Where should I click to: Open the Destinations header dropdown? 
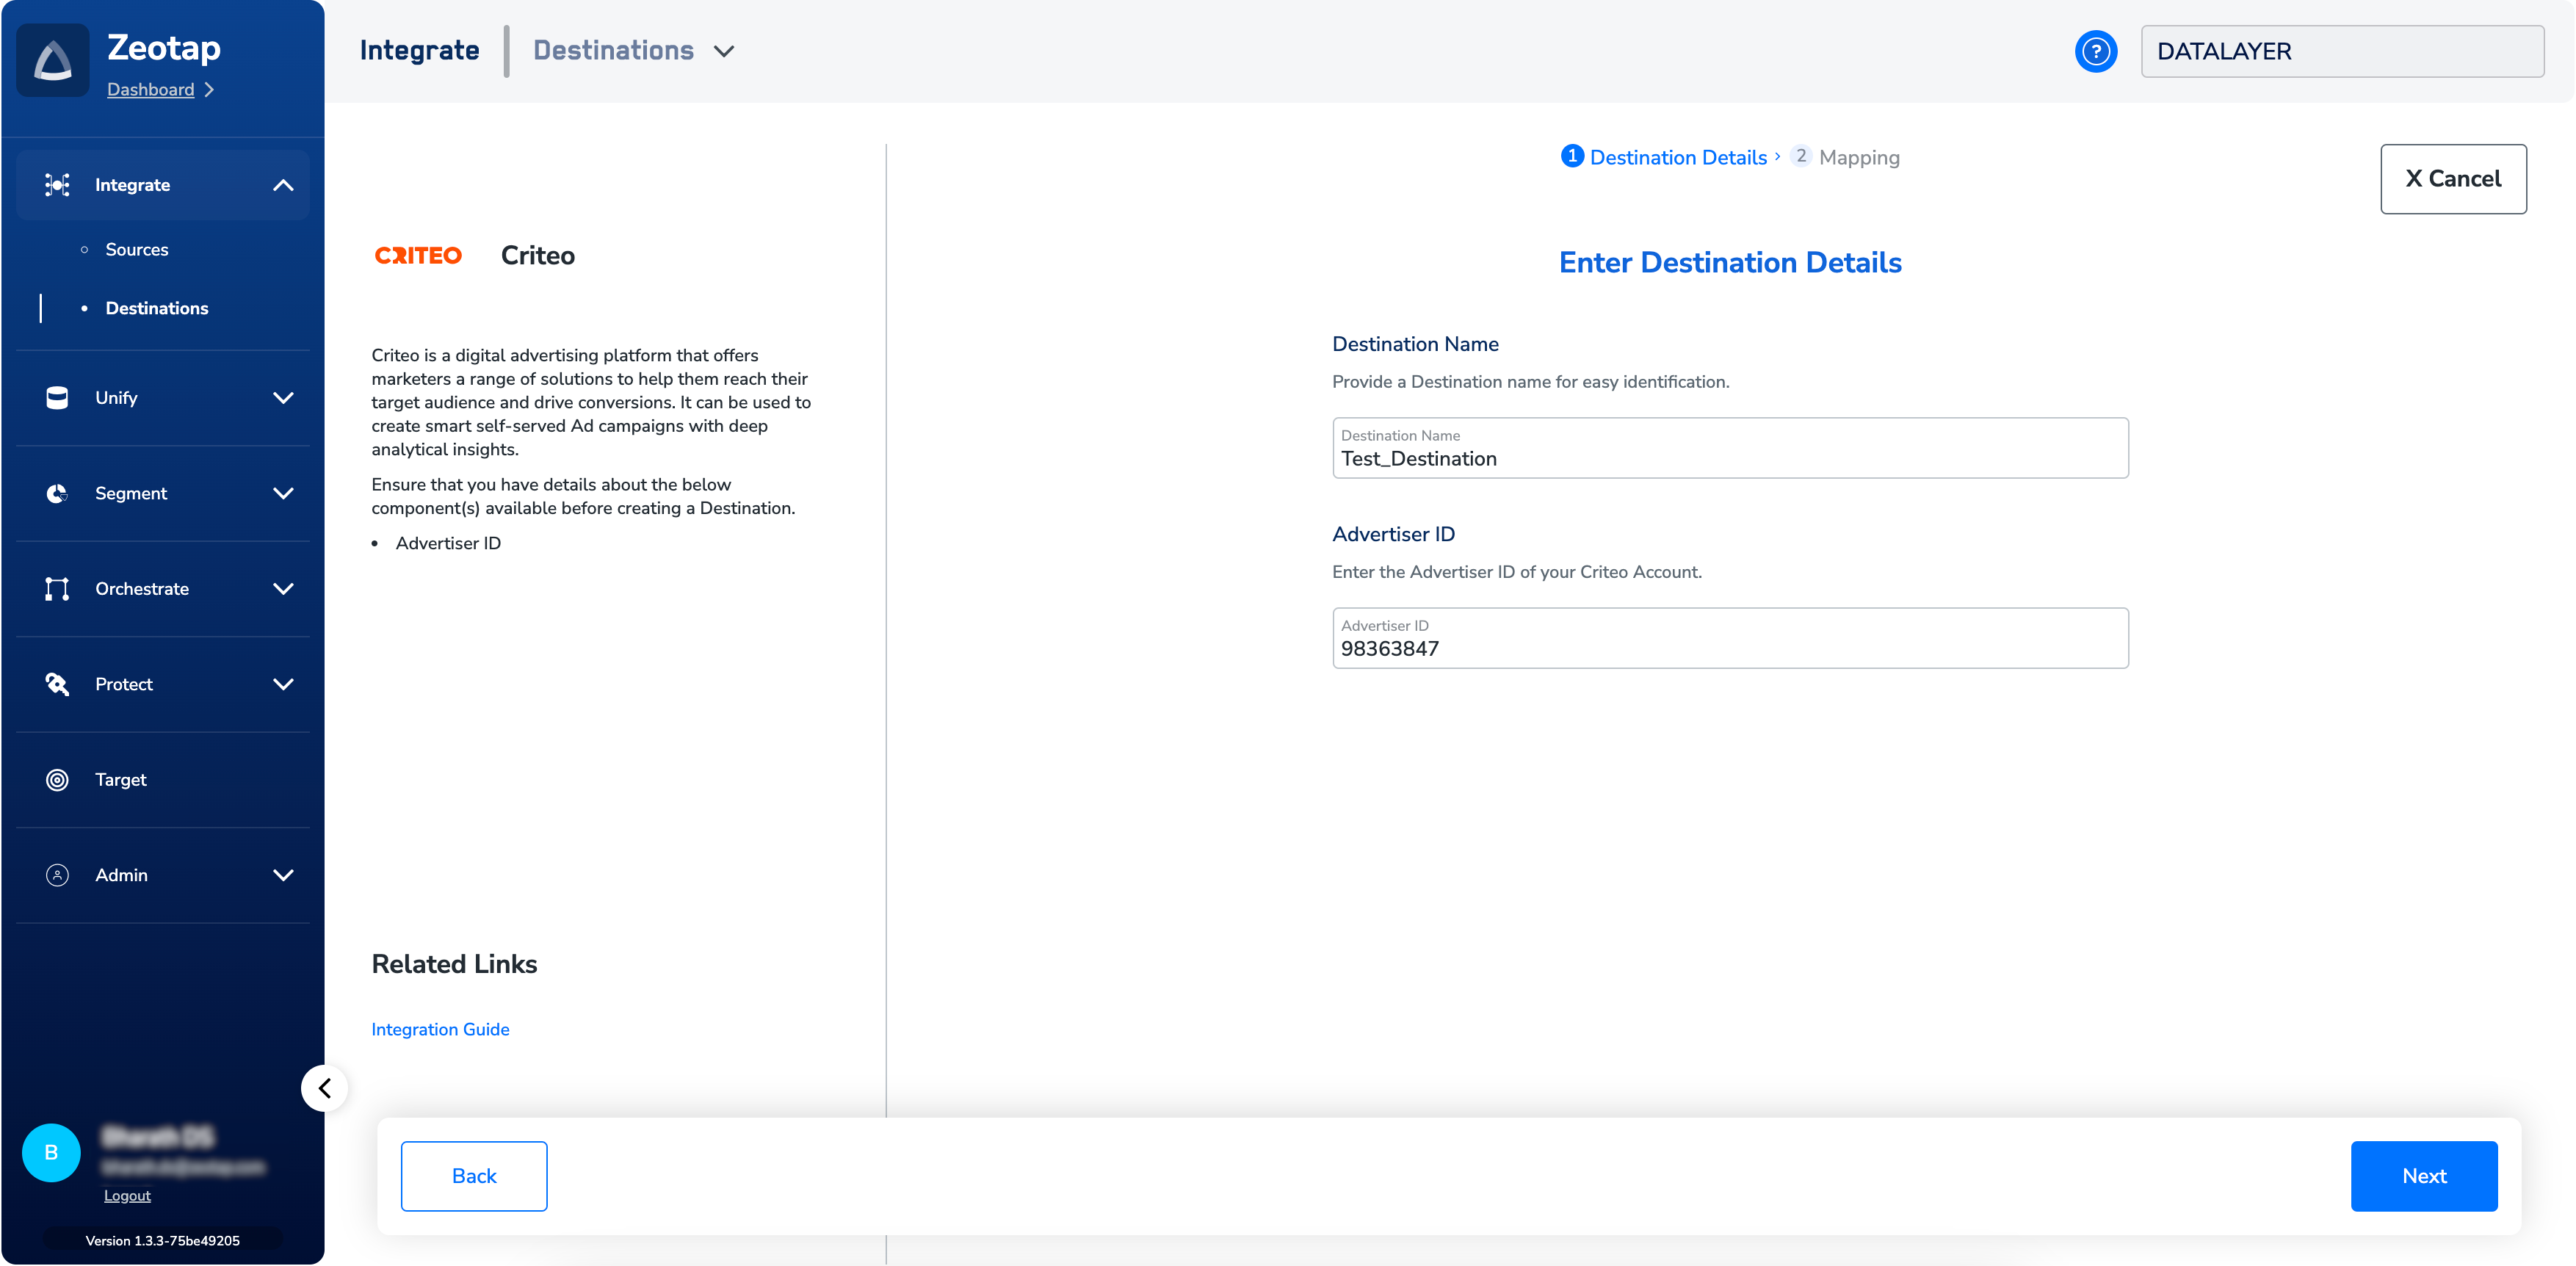(724, 51)
